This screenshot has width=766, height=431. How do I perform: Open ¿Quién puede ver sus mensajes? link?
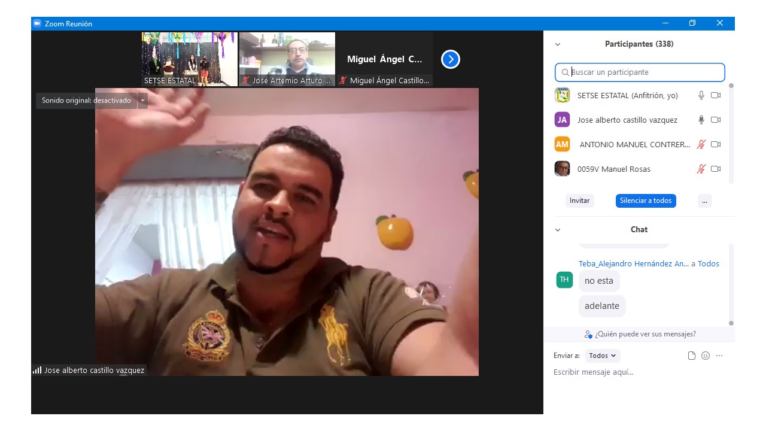[645, 334]
